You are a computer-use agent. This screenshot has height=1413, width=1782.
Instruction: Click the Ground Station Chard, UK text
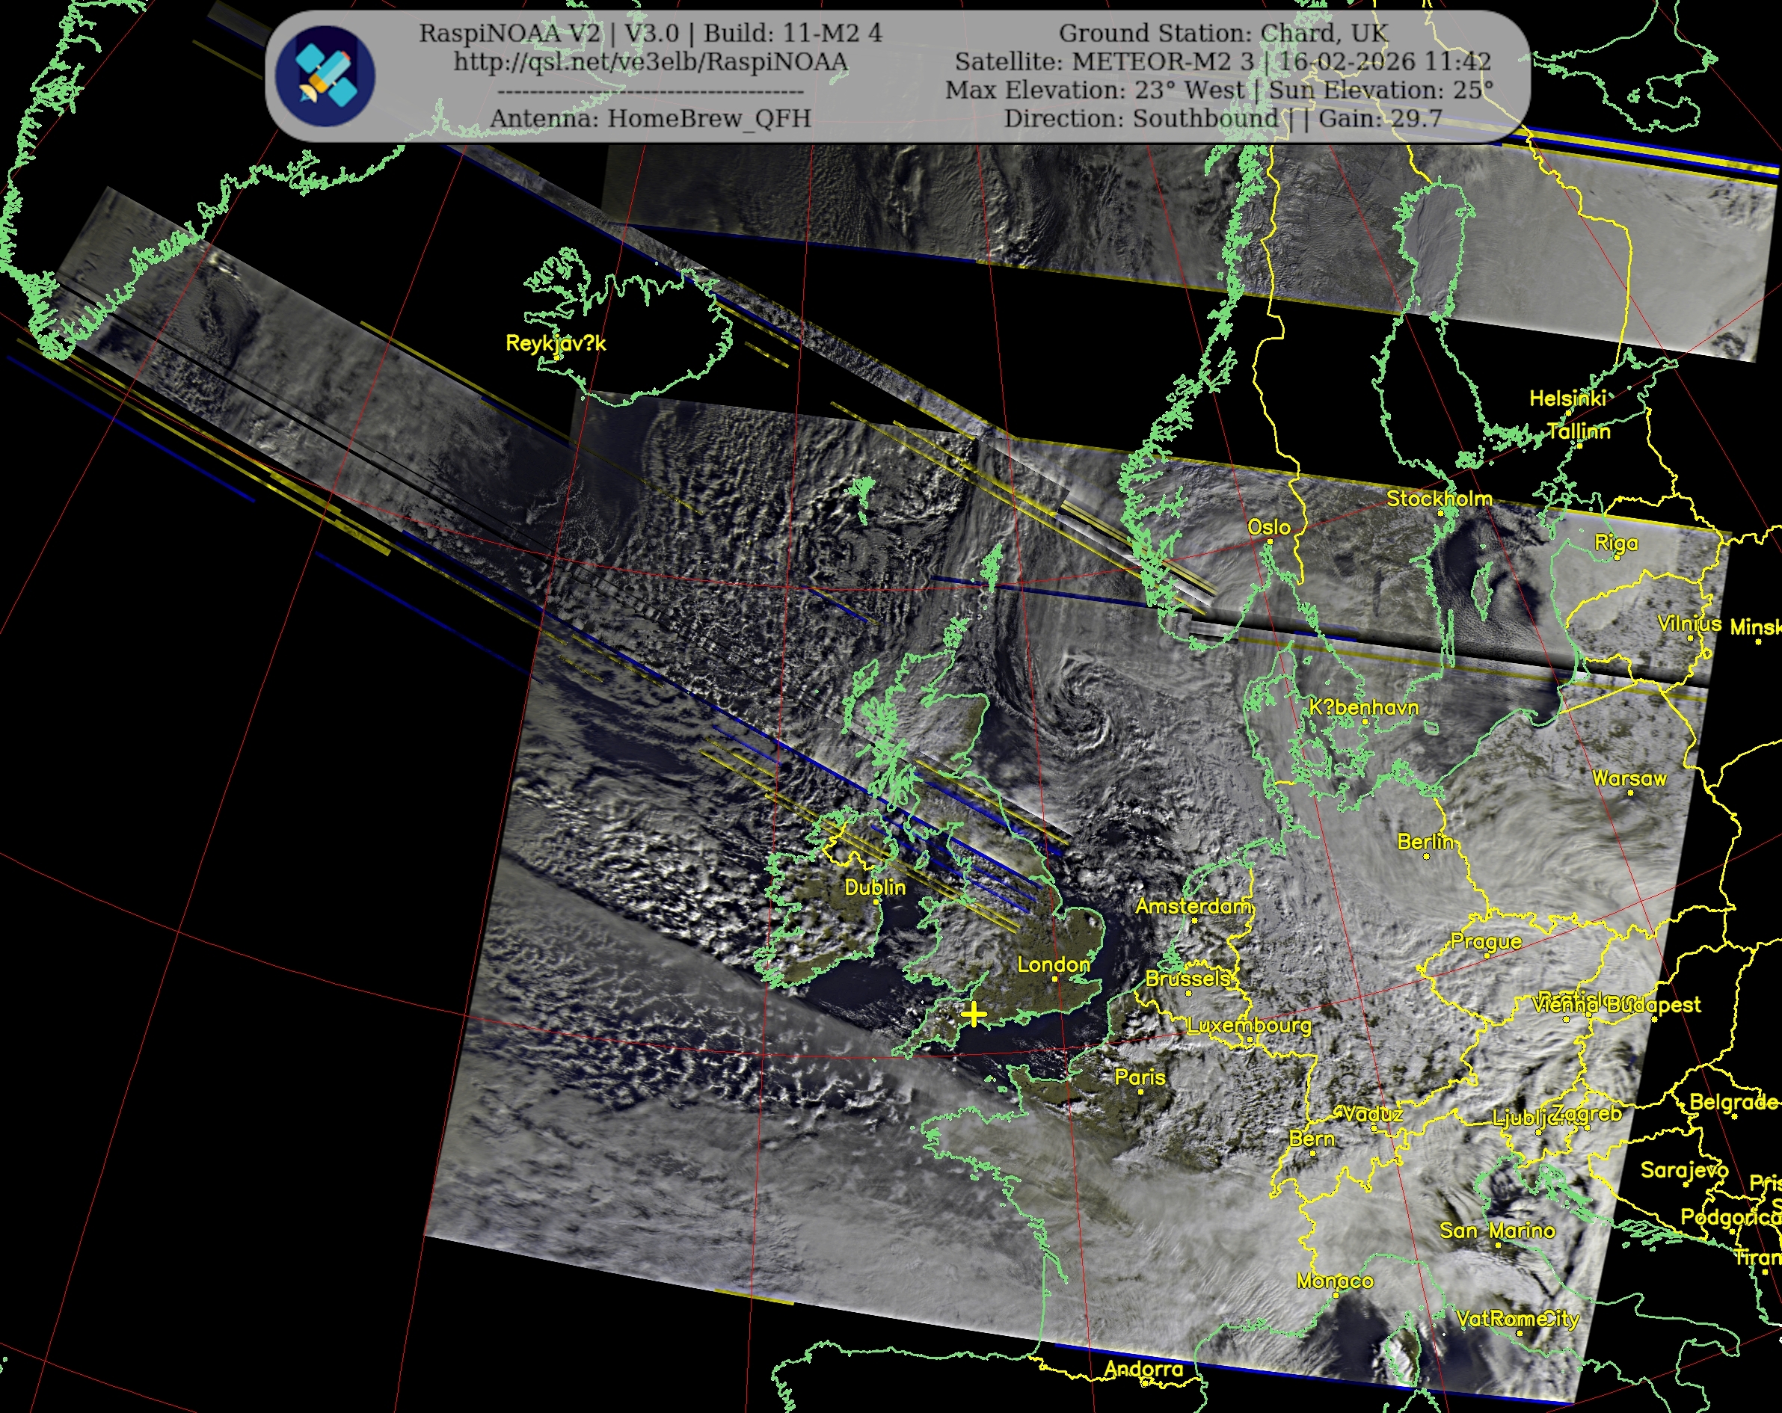pos(1223,33)
